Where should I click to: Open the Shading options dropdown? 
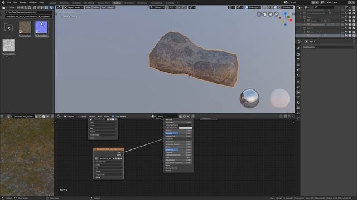pyautogui.click(x=287, y=7)
